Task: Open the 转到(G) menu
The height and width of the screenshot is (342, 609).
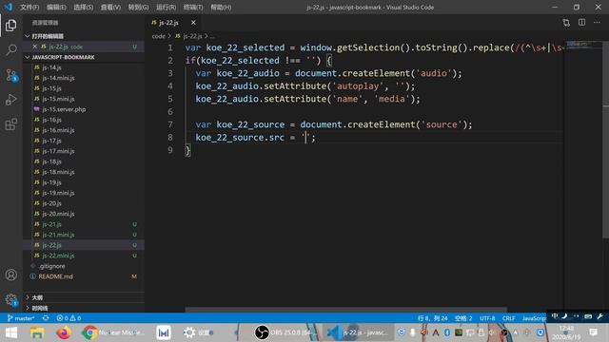Action: (138, 8)
